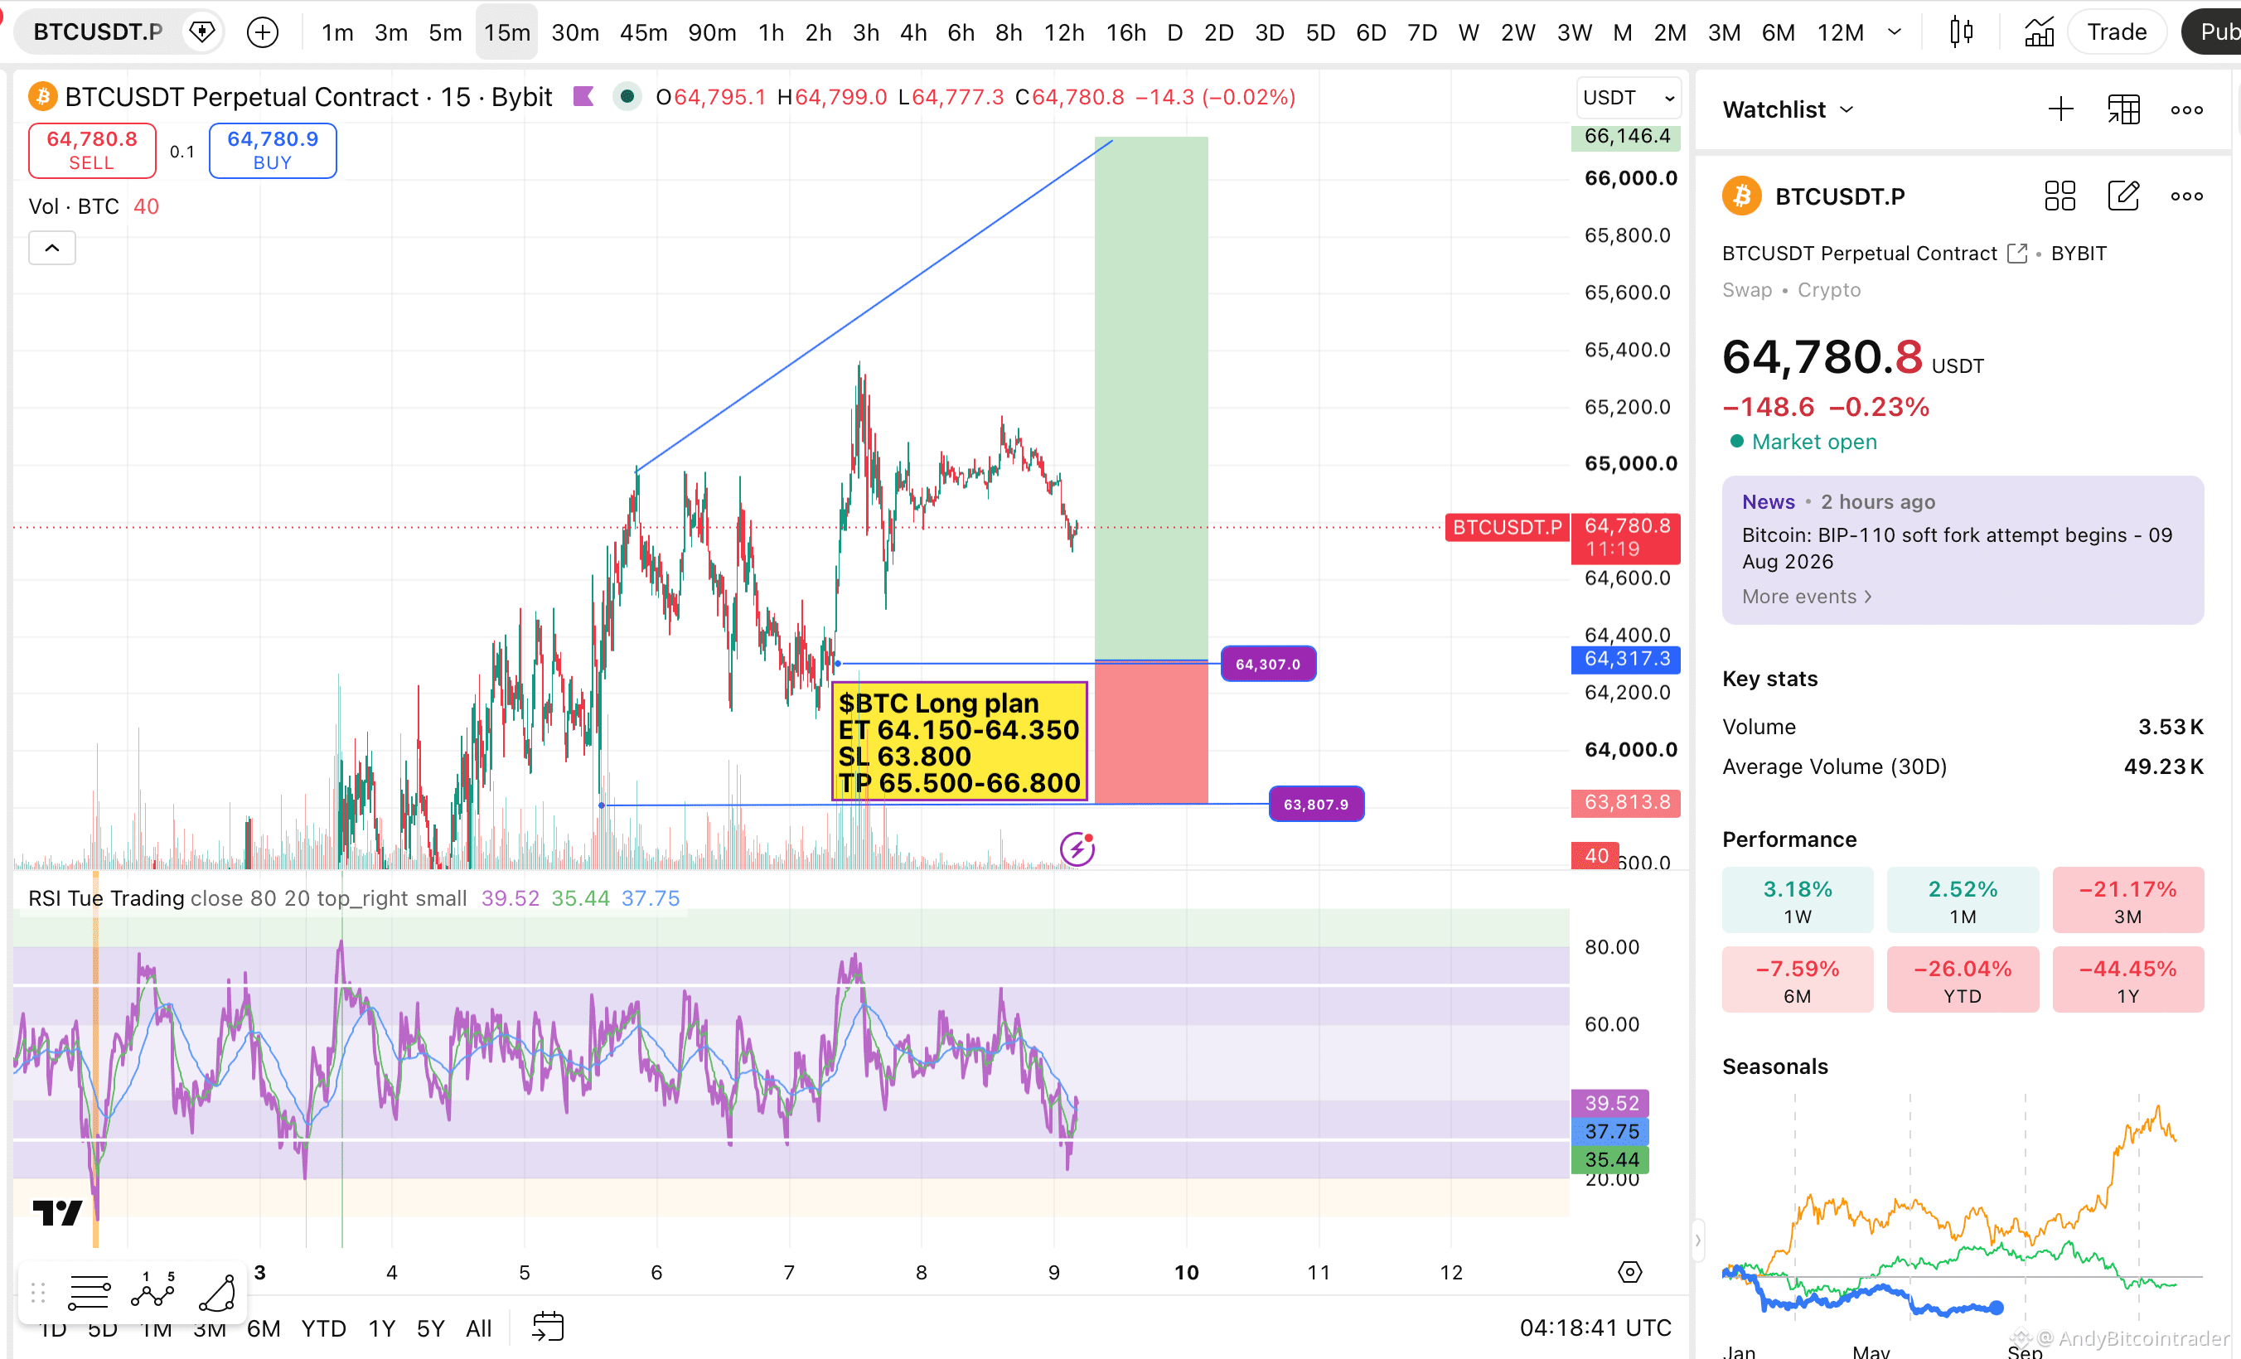Open the watchlist advanced view table icon
Viewport: 2241px width, 1359px height.
pyautogui.click(x=2123, y=110)
